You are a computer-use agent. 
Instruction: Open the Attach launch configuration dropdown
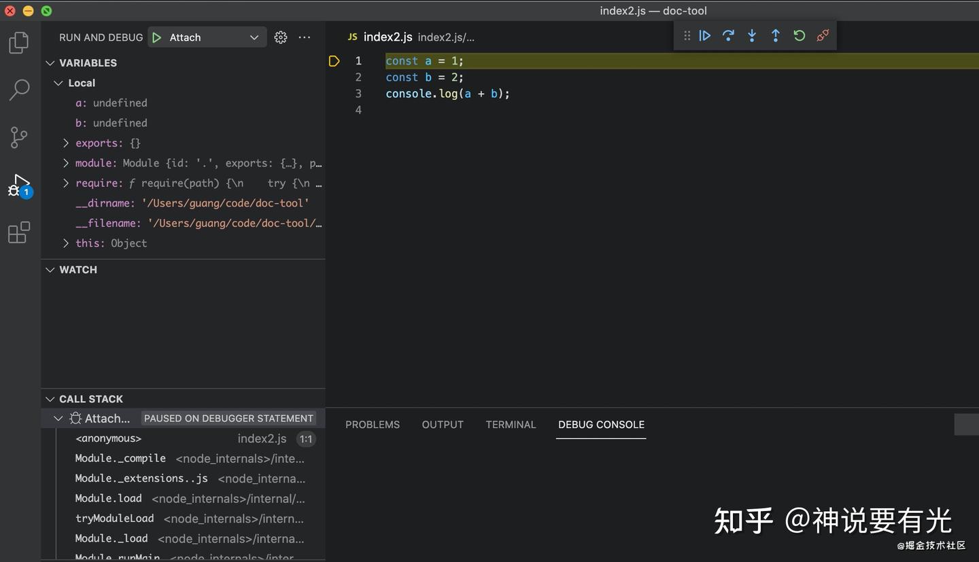point(207,37)
